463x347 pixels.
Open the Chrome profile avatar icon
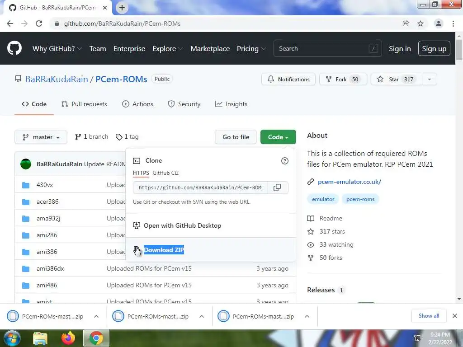coord(439,23)
